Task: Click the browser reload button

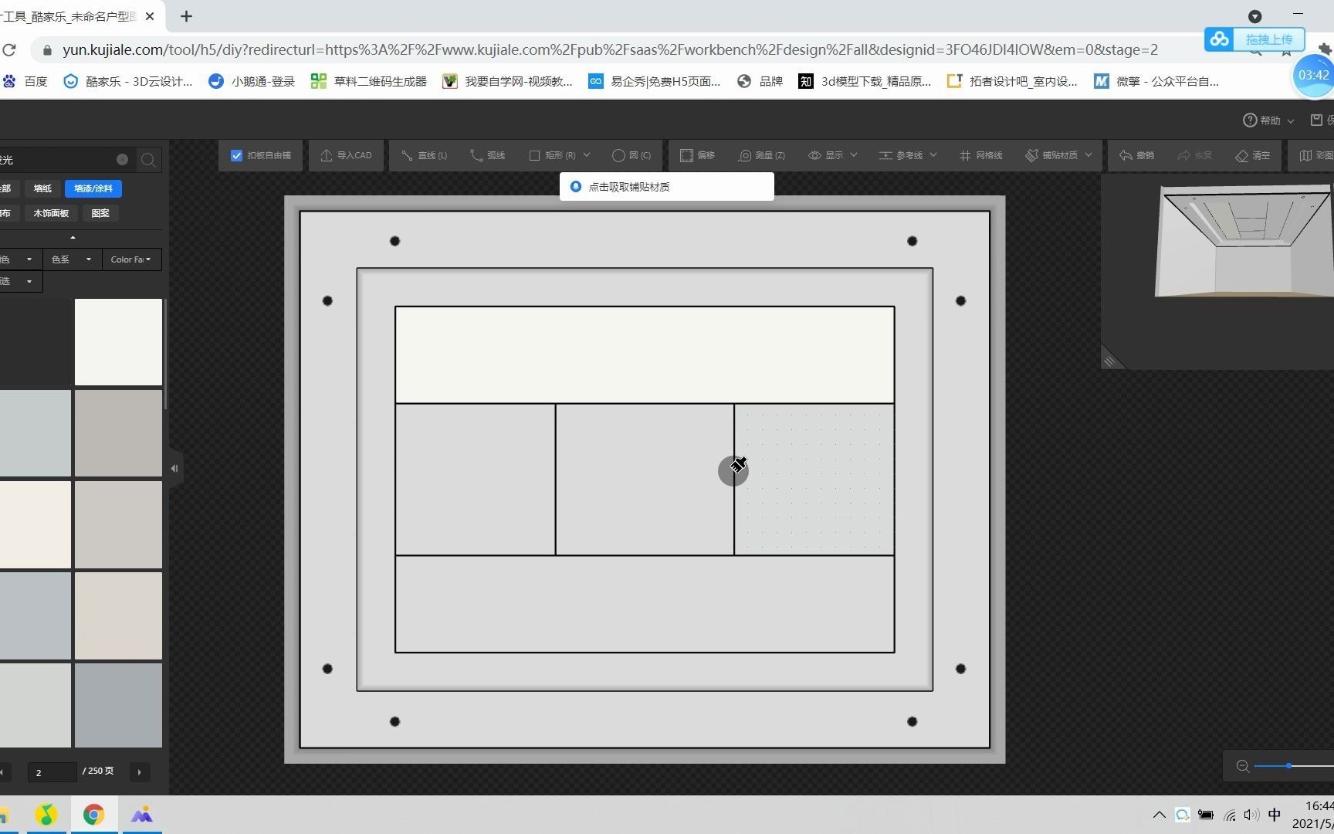Action: [x=9, y=50]
